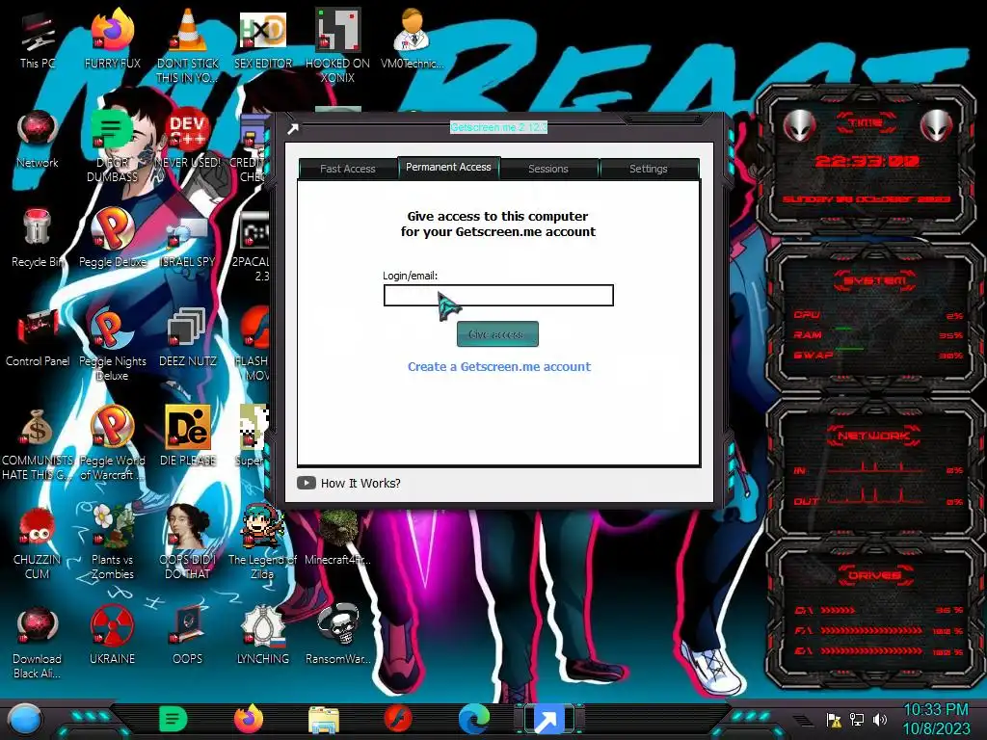Switch to the Fast Access tab
This screenshot has height=740, width=987.
pyautogui.click(x=347, y=169)
